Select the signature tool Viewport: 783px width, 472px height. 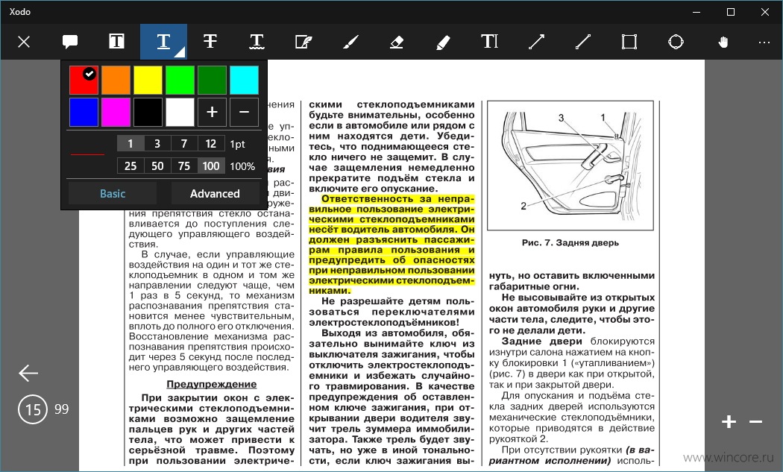304,42
